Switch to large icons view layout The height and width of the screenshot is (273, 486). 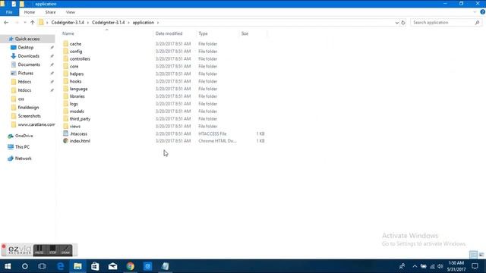pos(481,255)
